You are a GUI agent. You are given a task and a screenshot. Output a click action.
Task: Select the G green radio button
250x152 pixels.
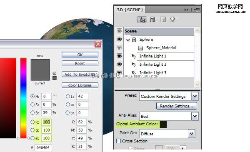click(32, 130)
